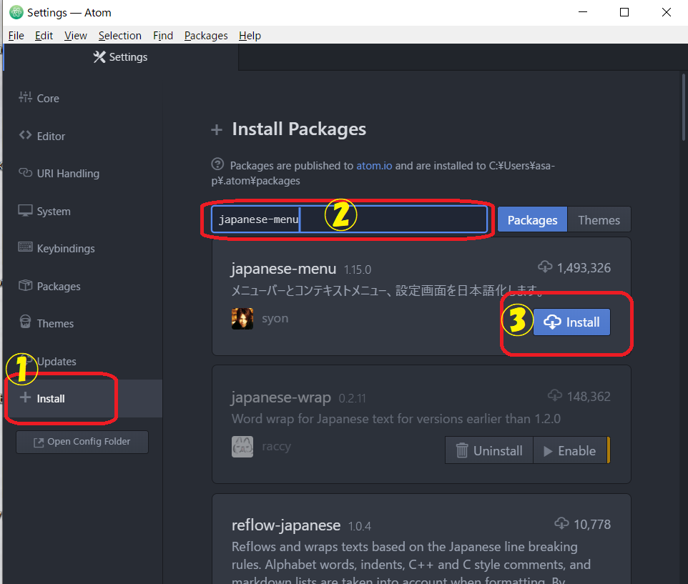Open Keybindings settings
The image size is (688, 584).
tap(65, 249)
